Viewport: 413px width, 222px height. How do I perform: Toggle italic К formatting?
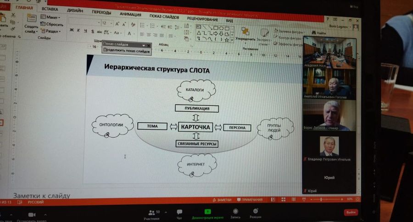tap(78, 31)
